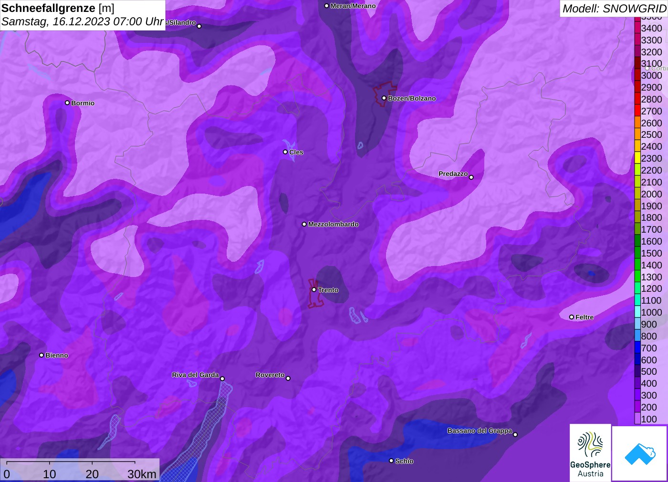This screenshot has height=482, width=668.
Task: Click the Feltre city marker
Action: (571, 317)
